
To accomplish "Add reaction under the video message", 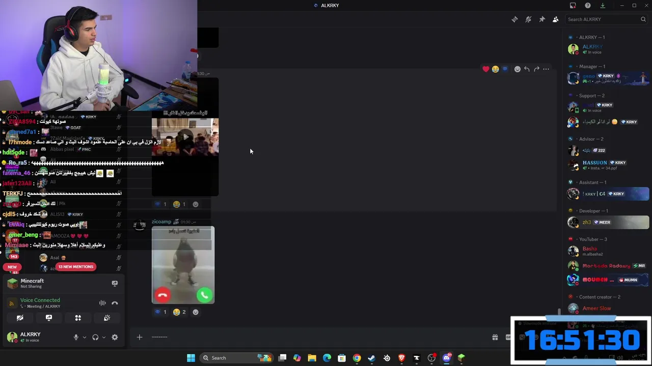I will point(196,204).
